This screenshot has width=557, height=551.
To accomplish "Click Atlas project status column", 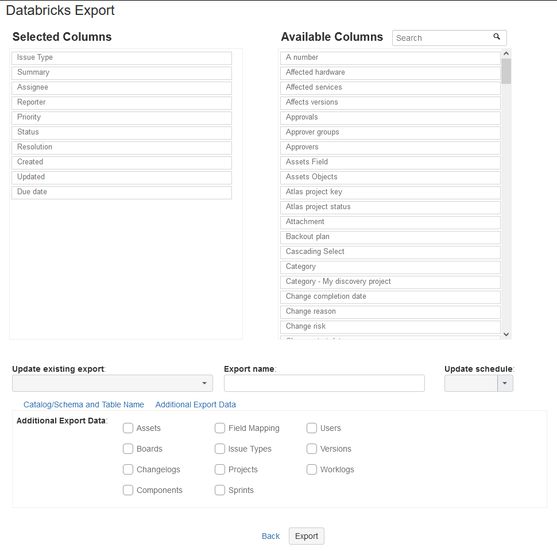I will coord(390,207).
